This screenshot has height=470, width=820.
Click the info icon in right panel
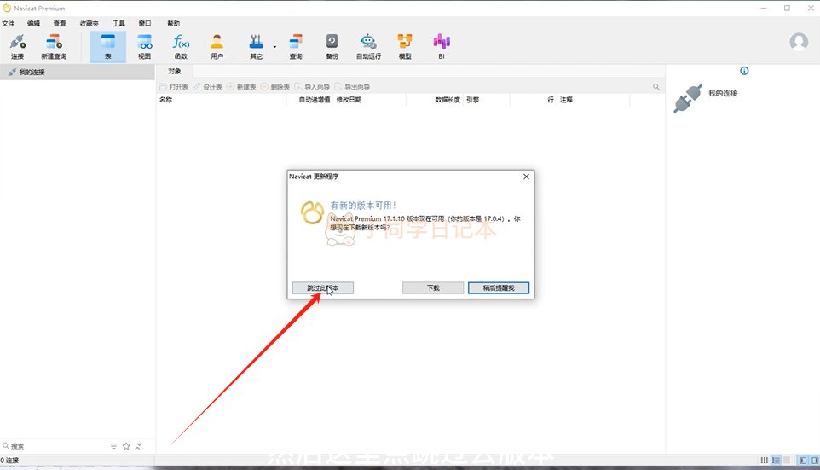[x=744, y=71]
